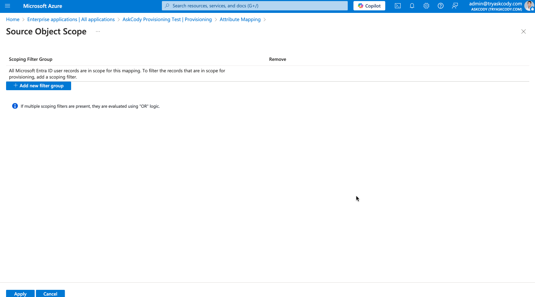Image resolution: width=535 pixels, height=297 pixels.
Task: Click Add new filter group button
Action: coord(39,86)
